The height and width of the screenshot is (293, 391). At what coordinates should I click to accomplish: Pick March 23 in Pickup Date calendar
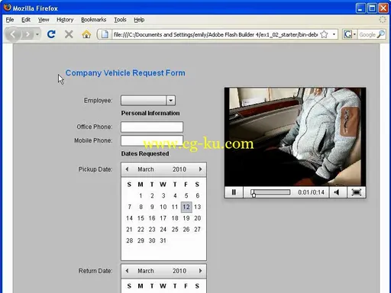(152, 230)
